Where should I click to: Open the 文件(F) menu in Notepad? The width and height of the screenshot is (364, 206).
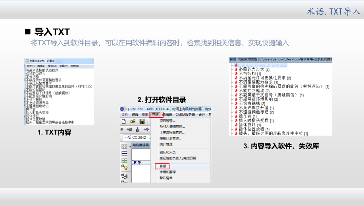point(30,66)
